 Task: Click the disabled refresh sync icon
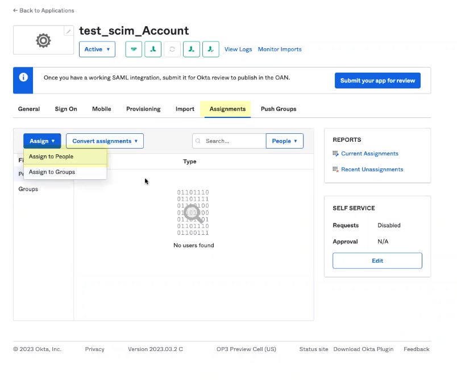[x=172, y=49]
